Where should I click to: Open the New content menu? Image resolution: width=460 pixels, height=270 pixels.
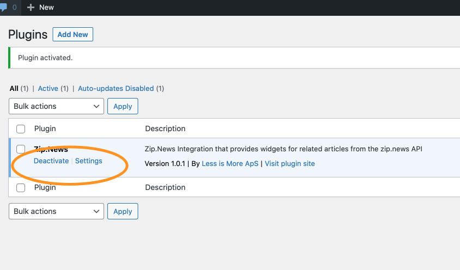click(x=46, y=8)
